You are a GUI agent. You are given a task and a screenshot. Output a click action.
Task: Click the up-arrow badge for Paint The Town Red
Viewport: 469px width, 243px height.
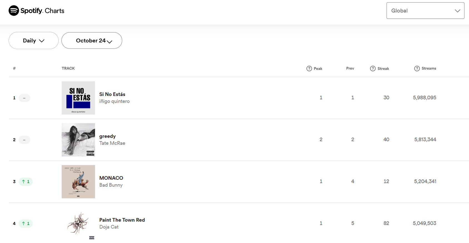26,224
